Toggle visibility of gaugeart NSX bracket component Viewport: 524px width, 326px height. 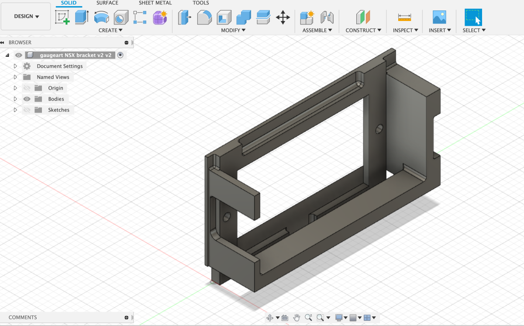pos(18,55)
